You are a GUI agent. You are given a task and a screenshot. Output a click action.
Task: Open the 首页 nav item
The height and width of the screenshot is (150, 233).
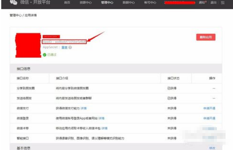click(67, 2)
